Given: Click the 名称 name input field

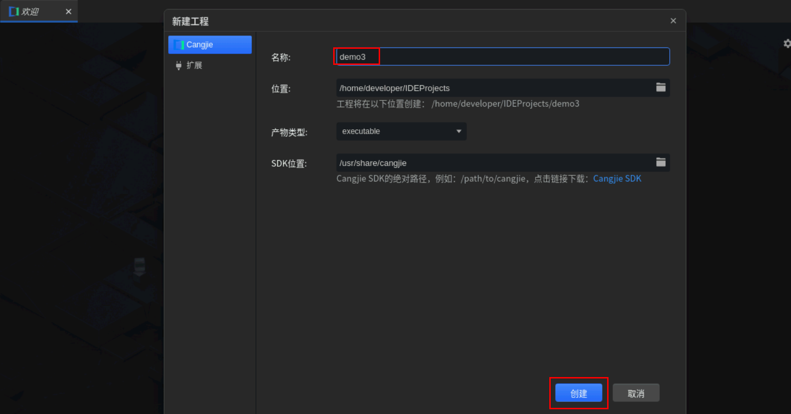Looking at the screenshot, I should pyautogui.click(x=502, y=57).
